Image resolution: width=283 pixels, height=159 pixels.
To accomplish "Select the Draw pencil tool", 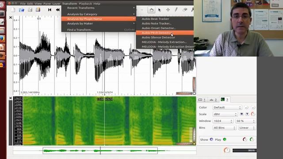I will tap(176, 10).
